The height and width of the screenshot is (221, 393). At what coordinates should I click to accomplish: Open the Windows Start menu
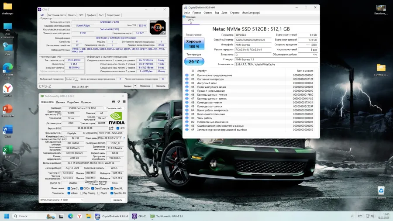7,216
